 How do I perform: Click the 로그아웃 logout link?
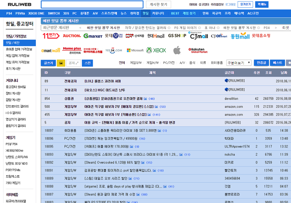(x=230, y=5)
